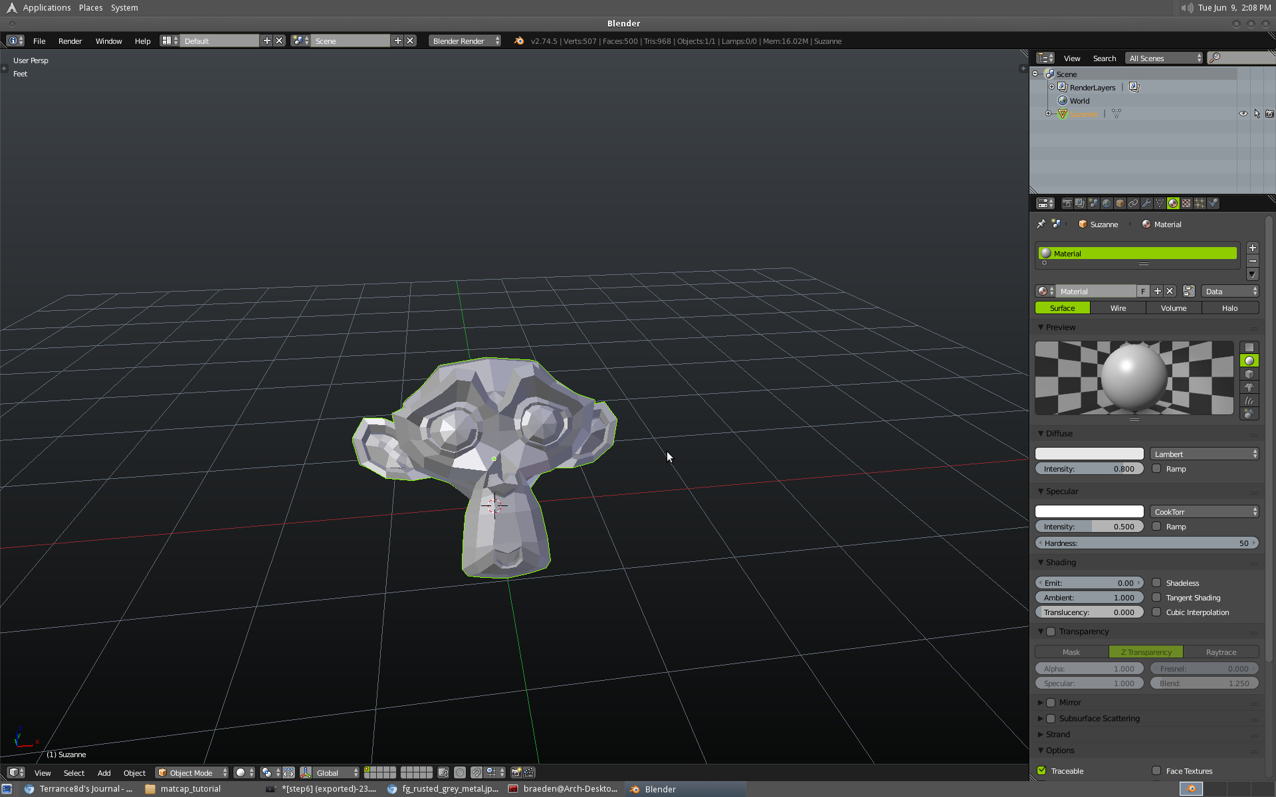
Task: Uncheck the Traceable option
Action: pyautogui.click(x=1041, y=770)
